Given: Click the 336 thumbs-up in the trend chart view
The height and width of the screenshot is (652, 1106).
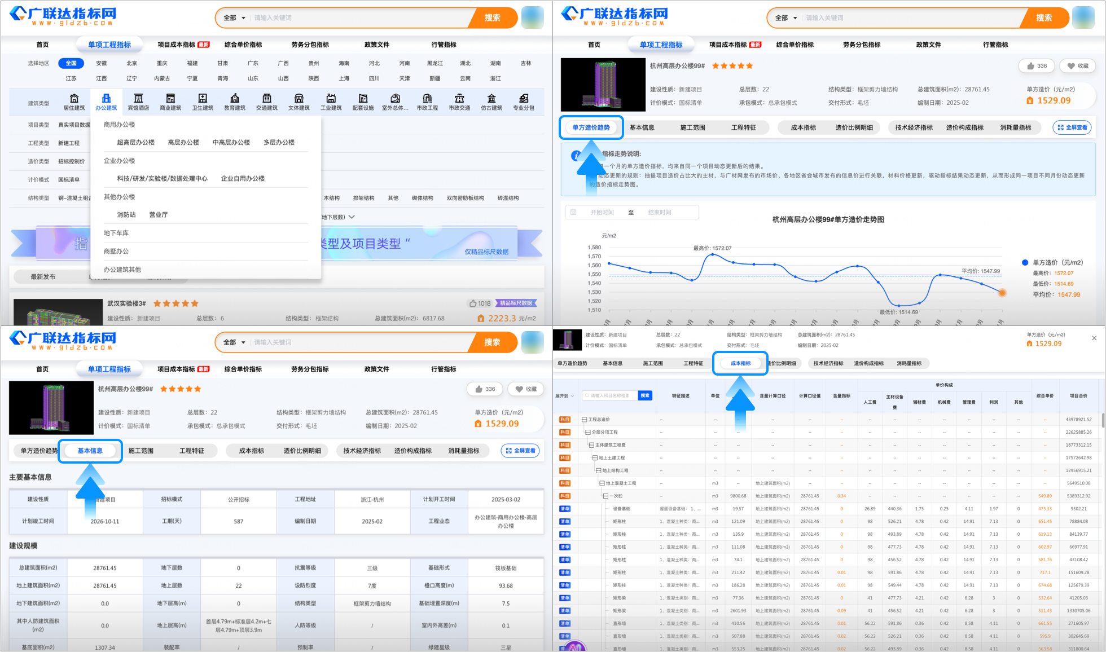Looking at the screenshot, I should (1037, 66).
